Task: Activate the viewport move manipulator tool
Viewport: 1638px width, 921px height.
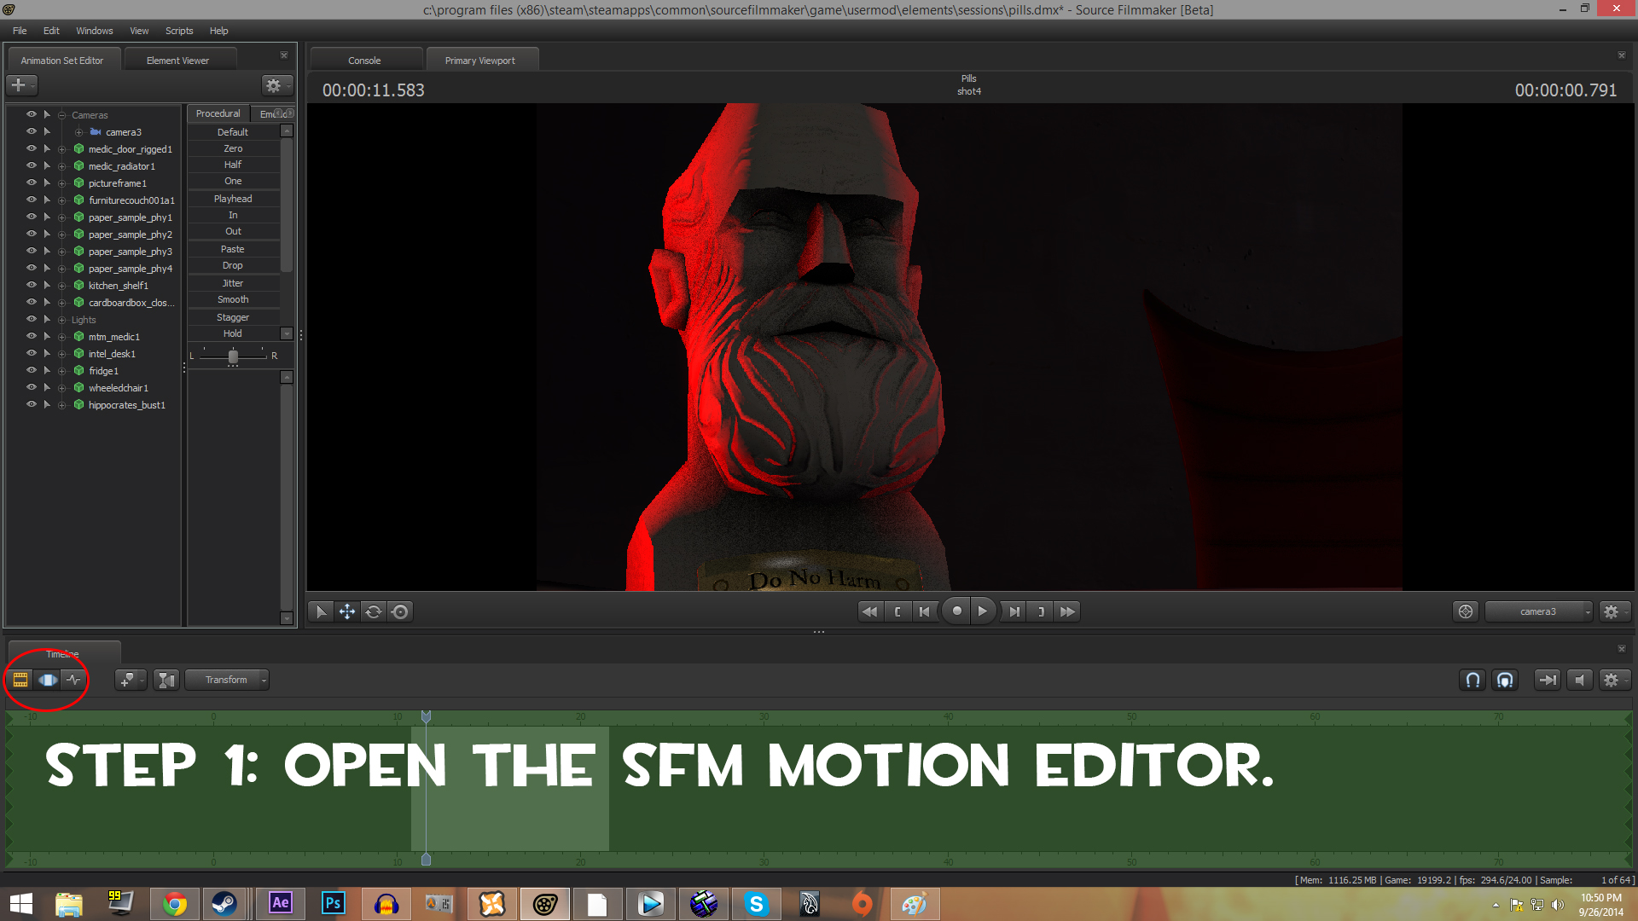Action: point(347,611)
